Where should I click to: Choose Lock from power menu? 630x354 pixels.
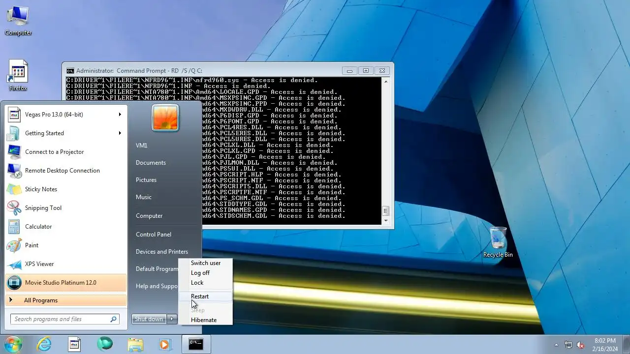click(205, 283)
